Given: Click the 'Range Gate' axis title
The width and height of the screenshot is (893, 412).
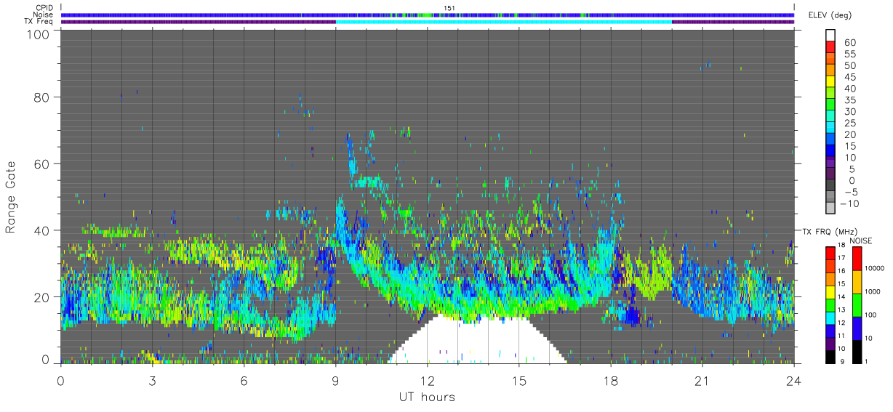Looking at the screenshot, I should pos(10,197).
